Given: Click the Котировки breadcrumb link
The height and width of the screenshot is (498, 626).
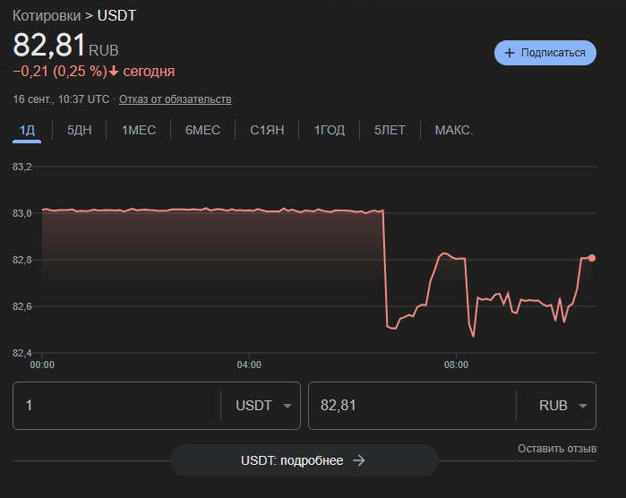Looking at the screenshot, I should point(47,15).
